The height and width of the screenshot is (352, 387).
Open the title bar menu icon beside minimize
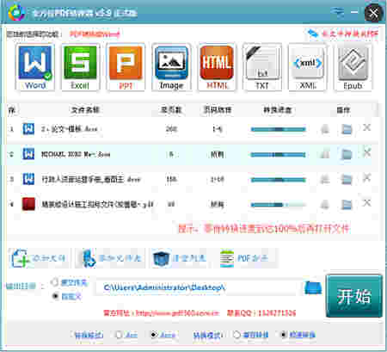(x=337, y=12)
